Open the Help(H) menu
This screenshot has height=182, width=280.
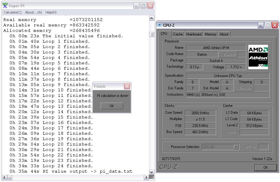click(51, 12)
